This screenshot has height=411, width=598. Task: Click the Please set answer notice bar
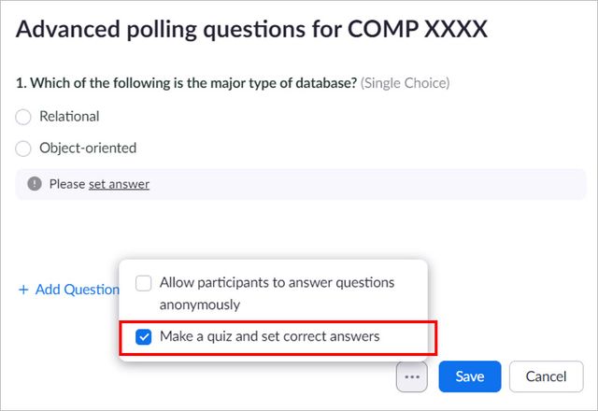(x=301, y=184)
